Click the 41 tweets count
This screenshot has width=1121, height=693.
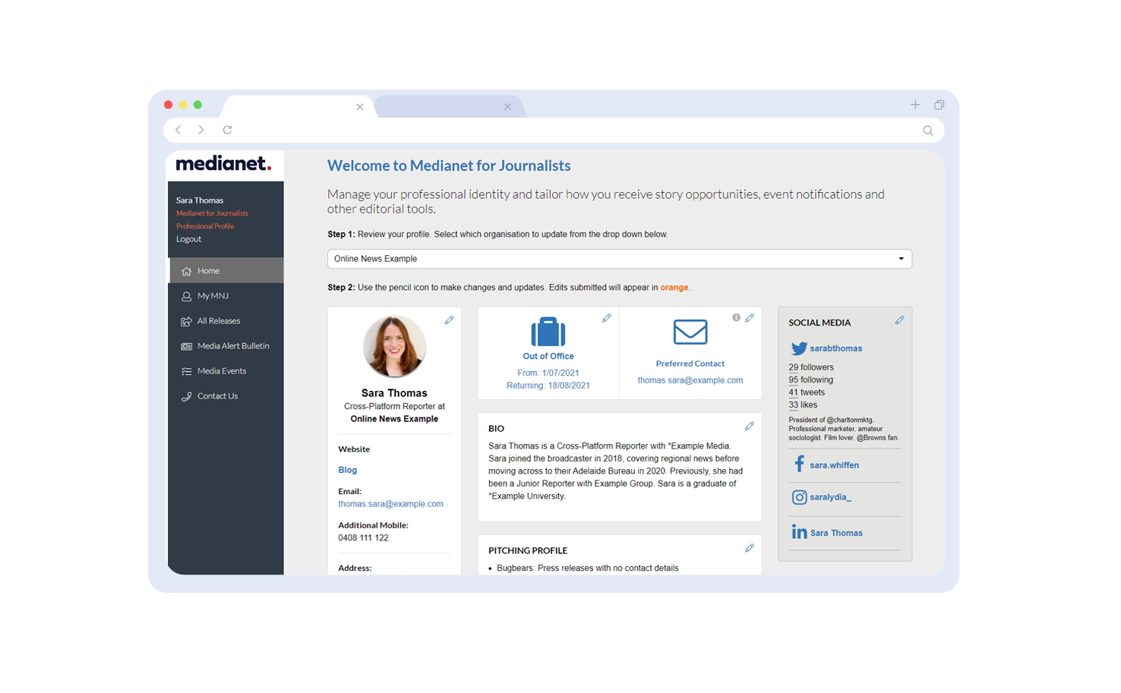click(807, 392)
